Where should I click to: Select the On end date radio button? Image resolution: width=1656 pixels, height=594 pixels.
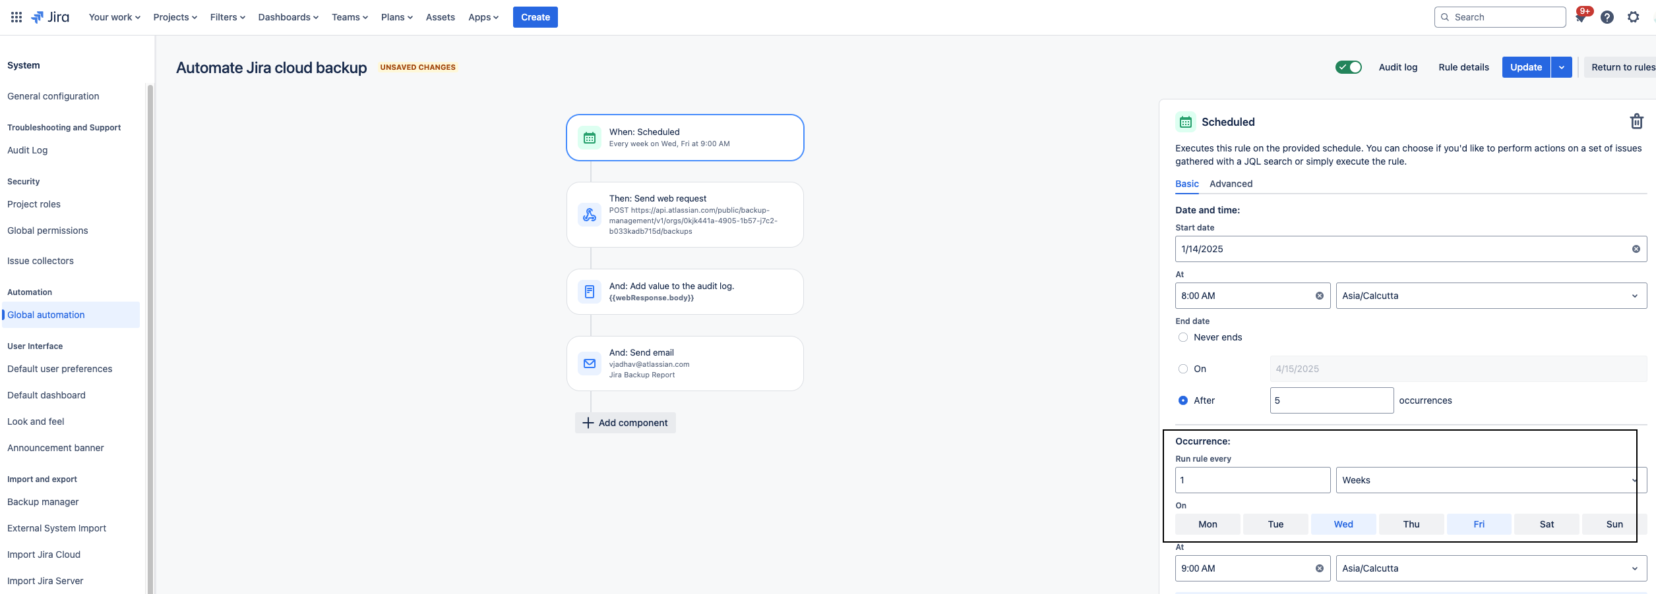(1183, 369)
